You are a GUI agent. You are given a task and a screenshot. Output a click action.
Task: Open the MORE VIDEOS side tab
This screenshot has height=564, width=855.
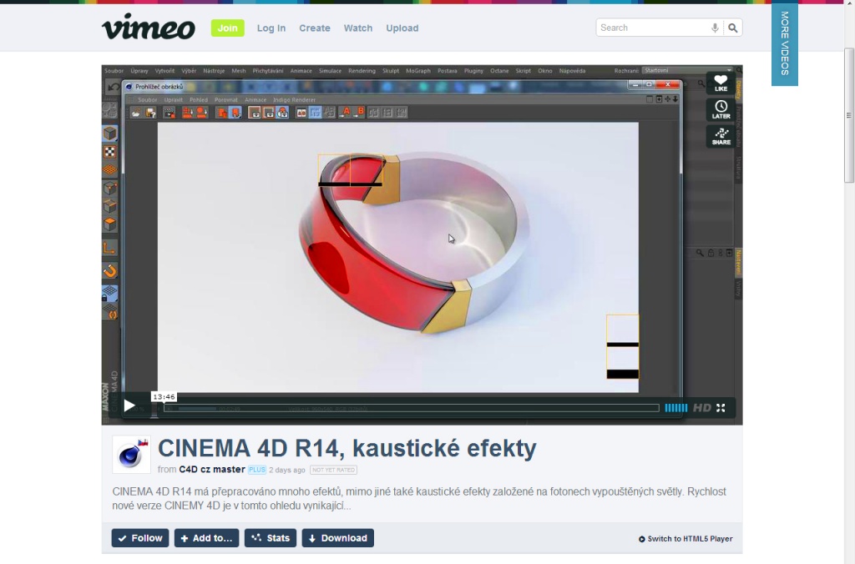(x=785, y=43)
